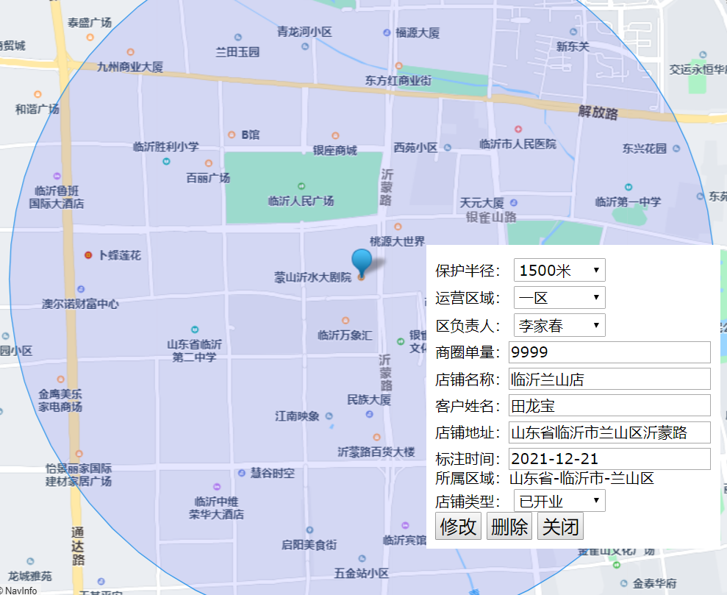The image size is (727, 595).
Task: Click the blue store location pin marker
Action: (362, 263)
